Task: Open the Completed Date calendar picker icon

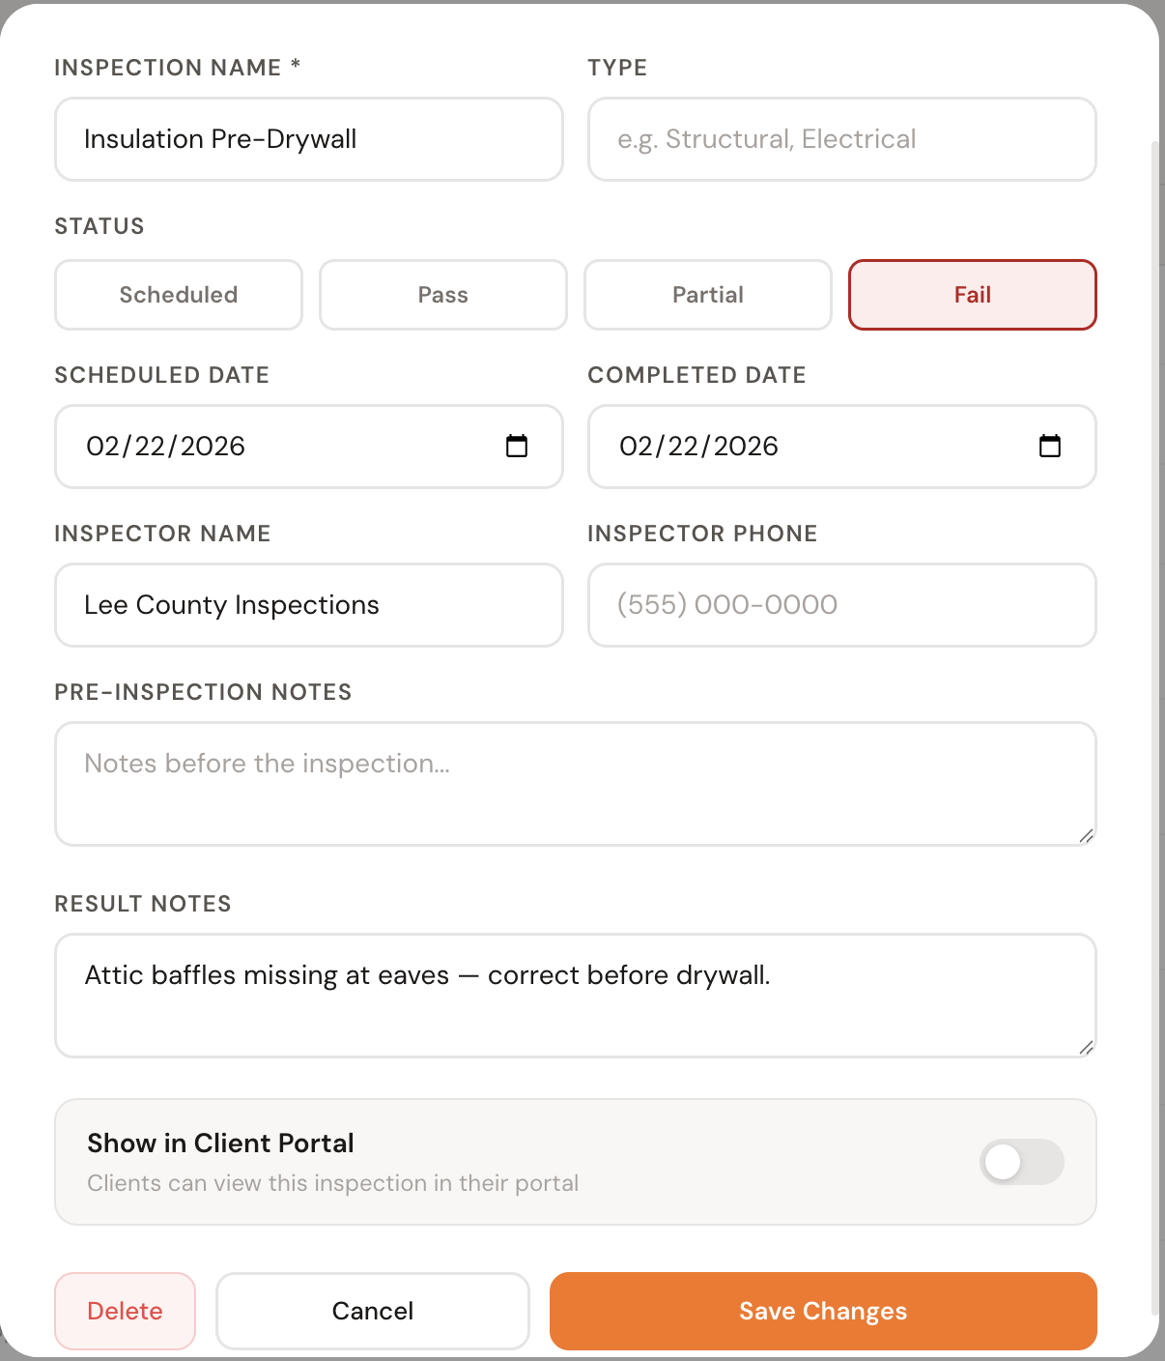Action: point(1050,446)
